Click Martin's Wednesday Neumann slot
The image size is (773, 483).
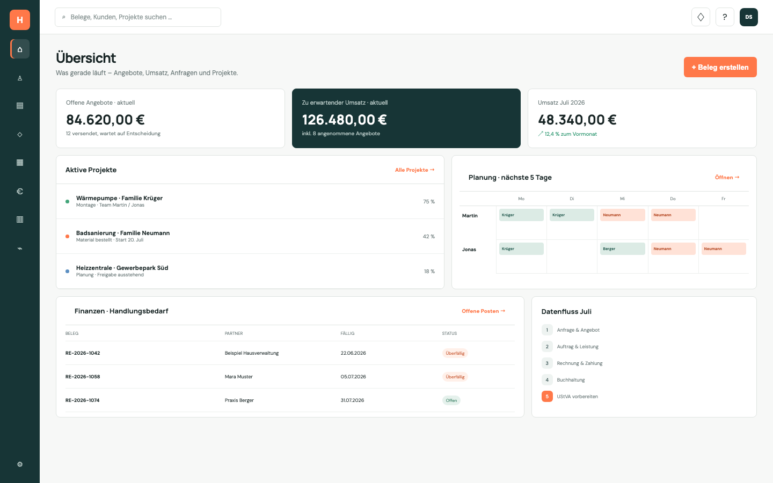point(623,215)
